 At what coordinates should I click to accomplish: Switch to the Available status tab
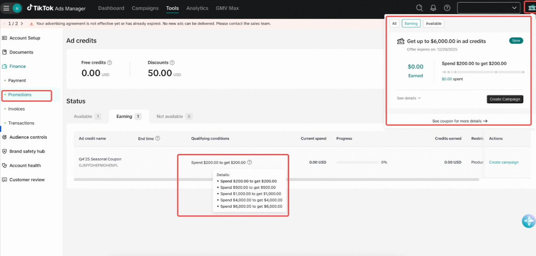[x=87, y=117]
